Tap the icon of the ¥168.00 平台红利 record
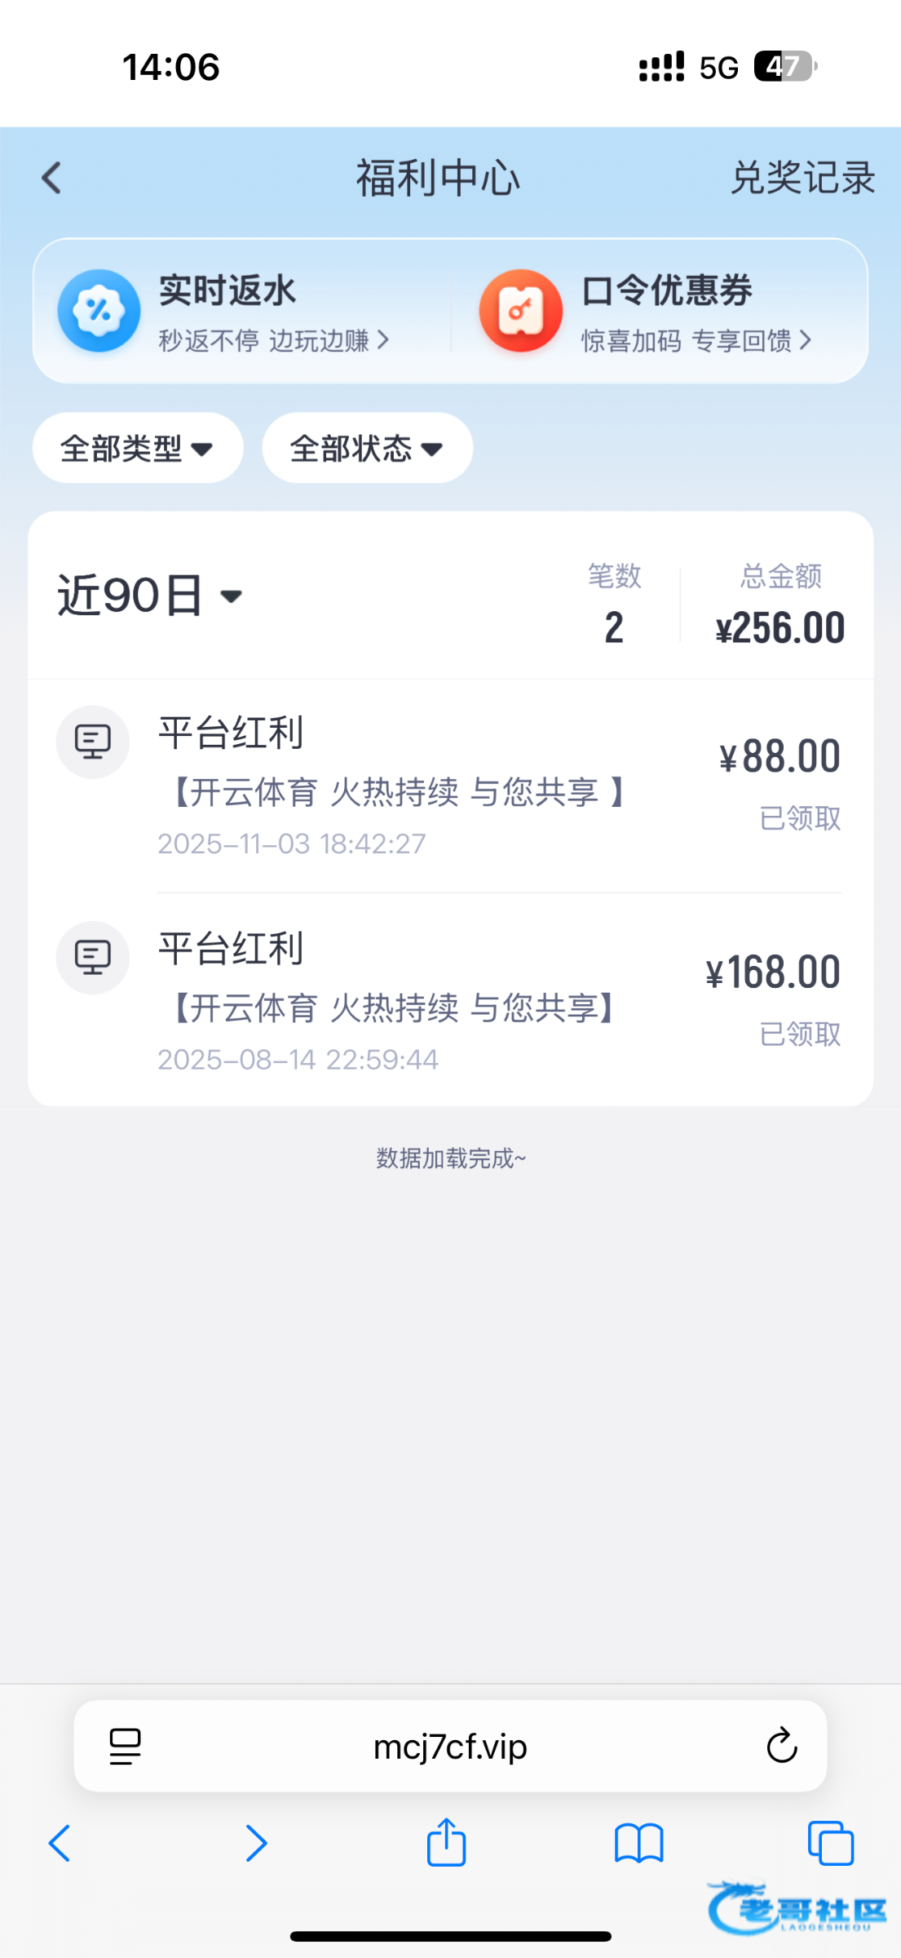 [x=93, y=958]
